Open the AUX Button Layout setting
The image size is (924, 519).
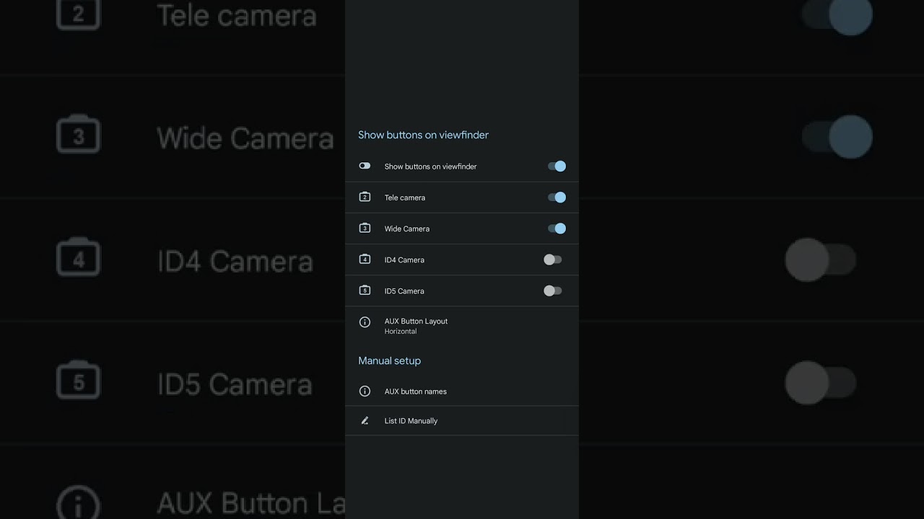(x=462, y=326)
